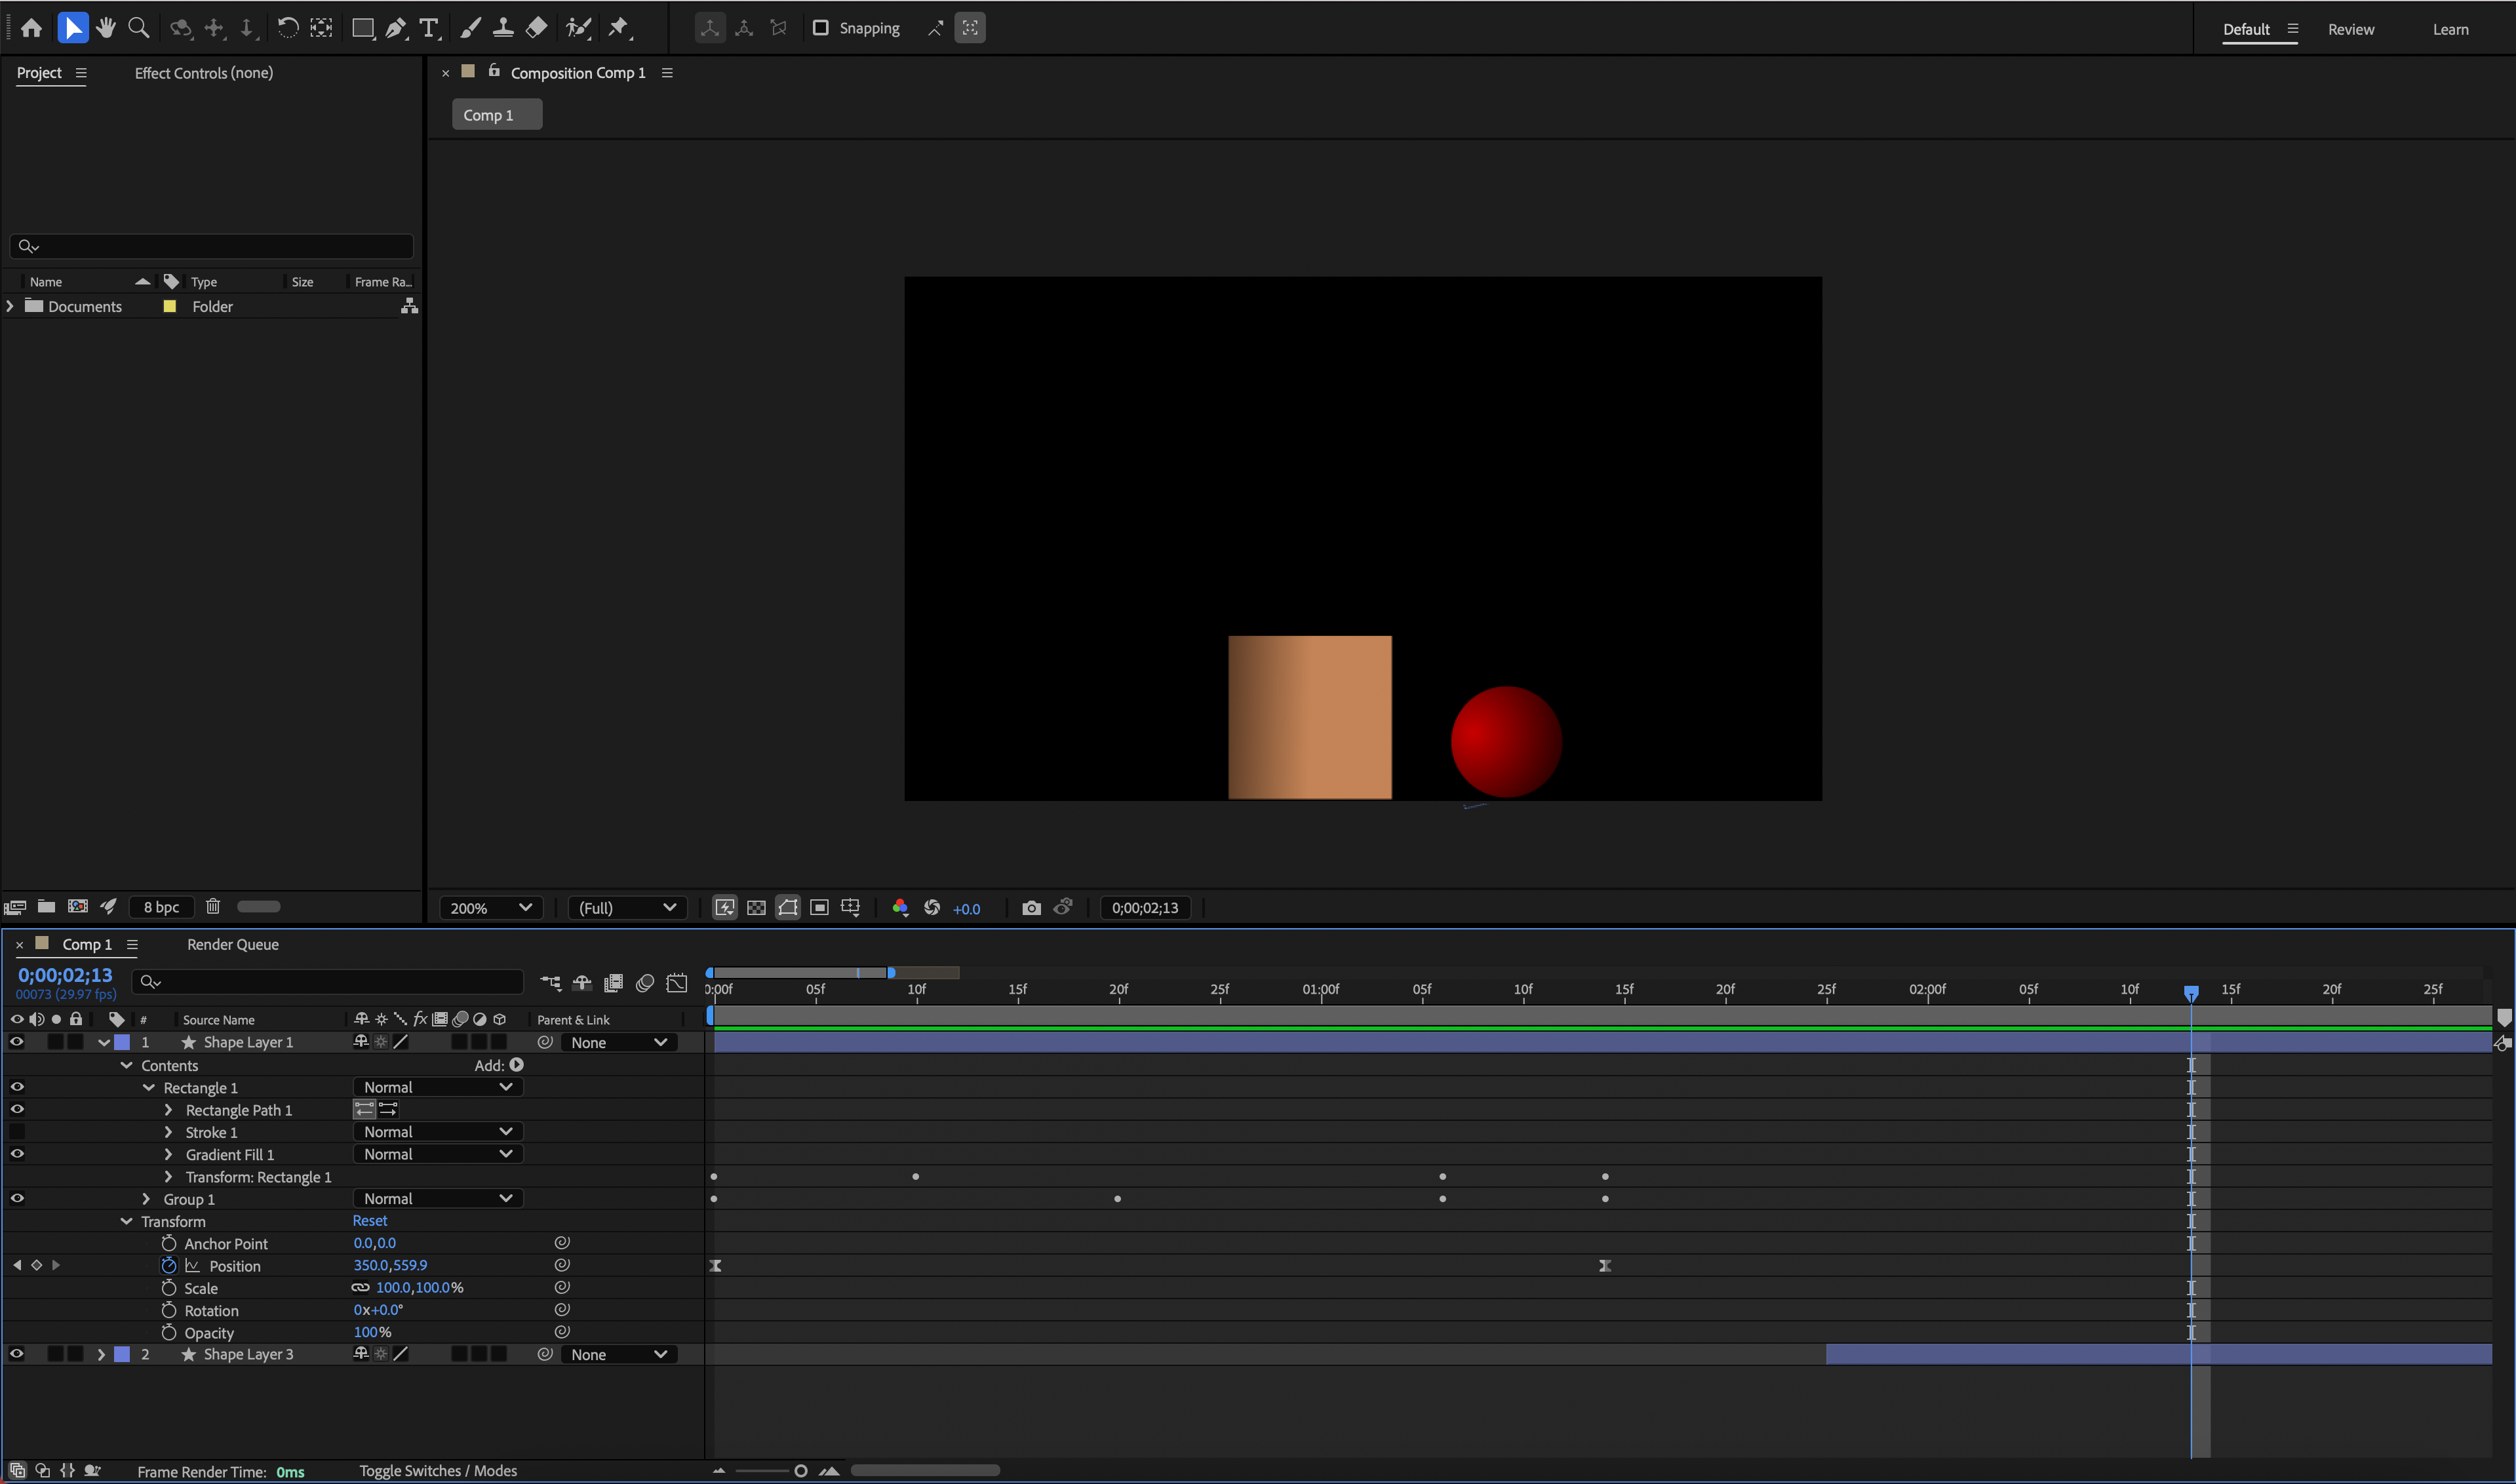The image size is (2516, 1484).
Task: Expand Shape Layer 3 properties
Action: (x=101, y=1354)
